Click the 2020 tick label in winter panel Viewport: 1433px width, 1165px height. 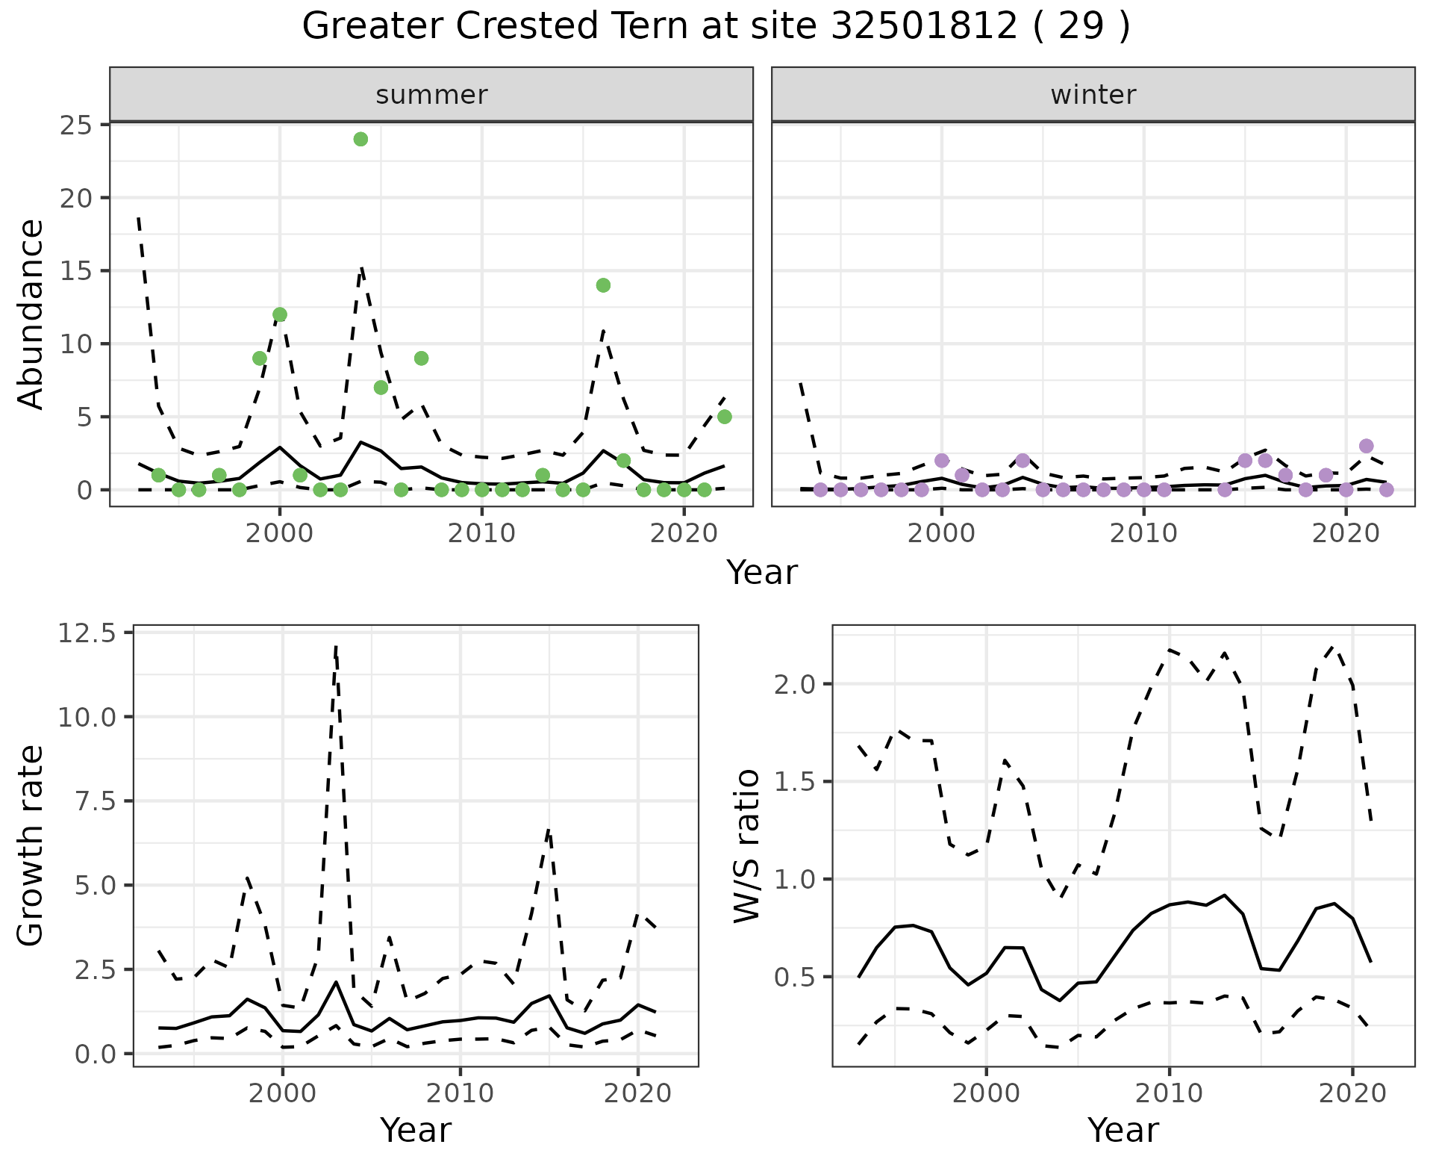[1345, 533]
